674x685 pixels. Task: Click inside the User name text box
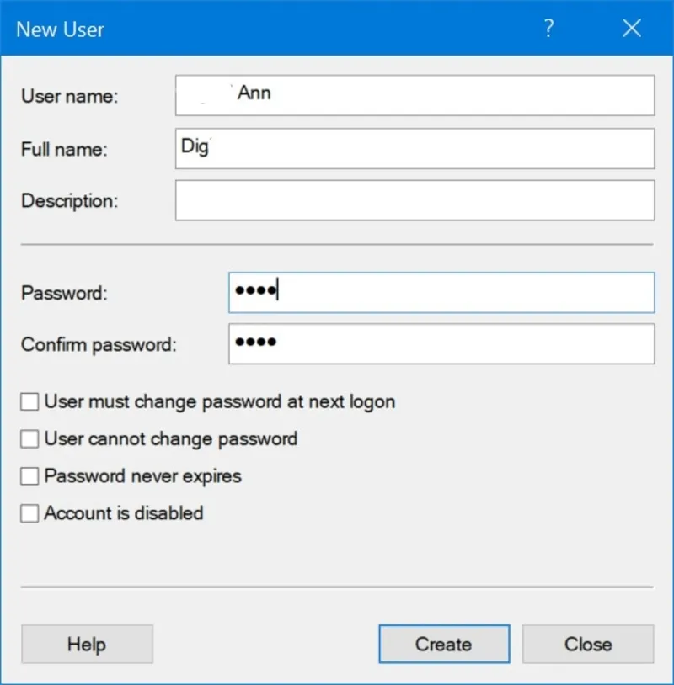(415, 95)
